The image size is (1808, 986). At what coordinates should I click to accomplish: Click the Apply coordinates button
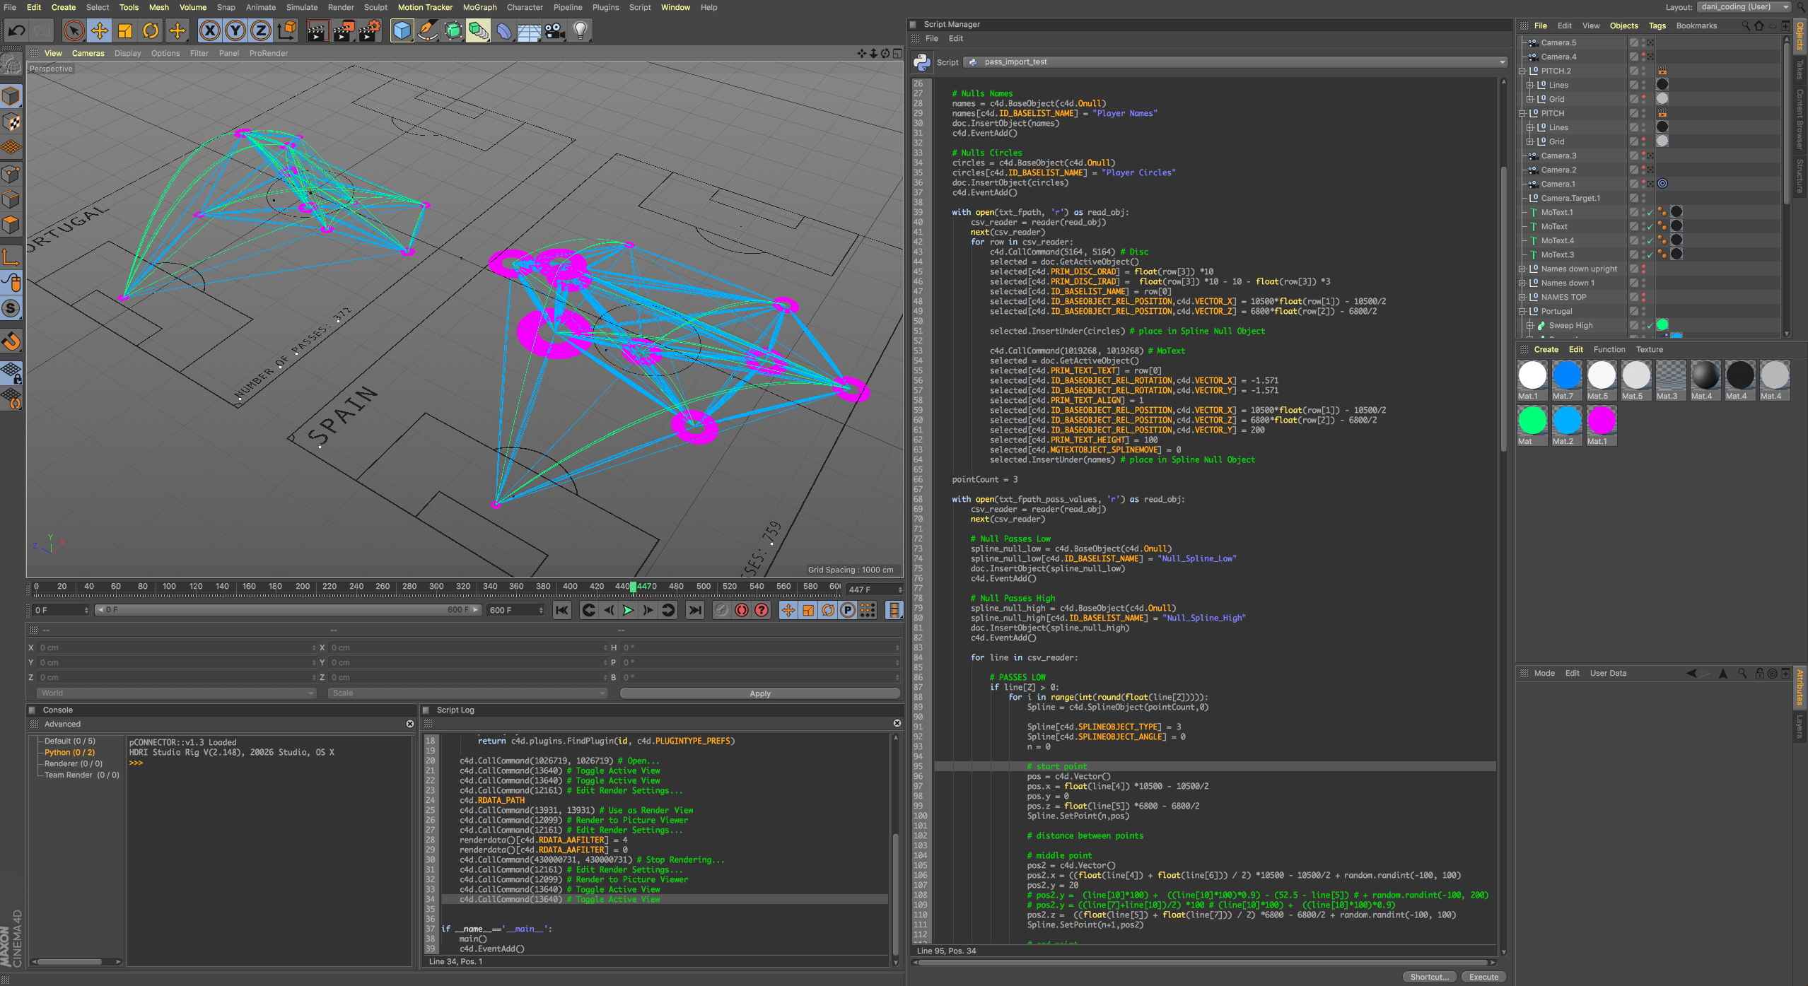759,693
